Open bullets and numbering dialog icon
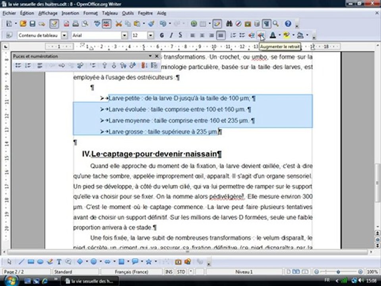The image size is (381, 286). tap(154, 65)
